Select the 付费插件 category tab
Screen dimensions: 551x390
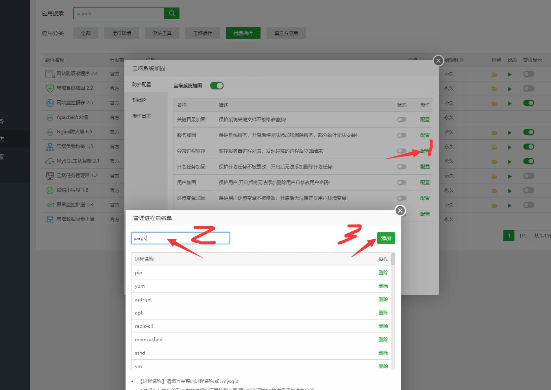click(x=243, y=33)
